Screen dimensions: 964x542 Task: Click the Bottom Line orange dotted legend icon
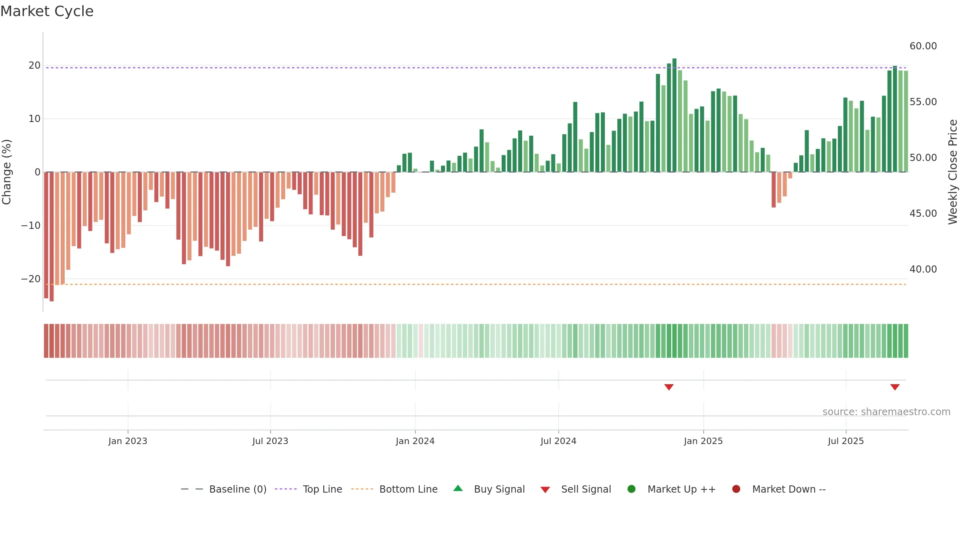pyautogui.click(x=362, y=489)
